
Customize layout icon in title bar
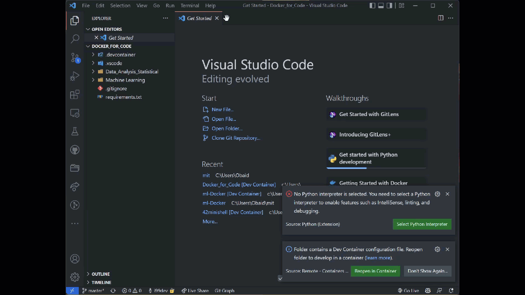(x=402, y=6)
